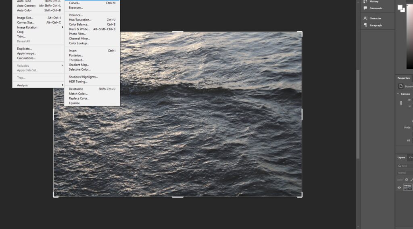Open Posterize dialog
This screenshot has height=229, width=413.
[92, 55]
